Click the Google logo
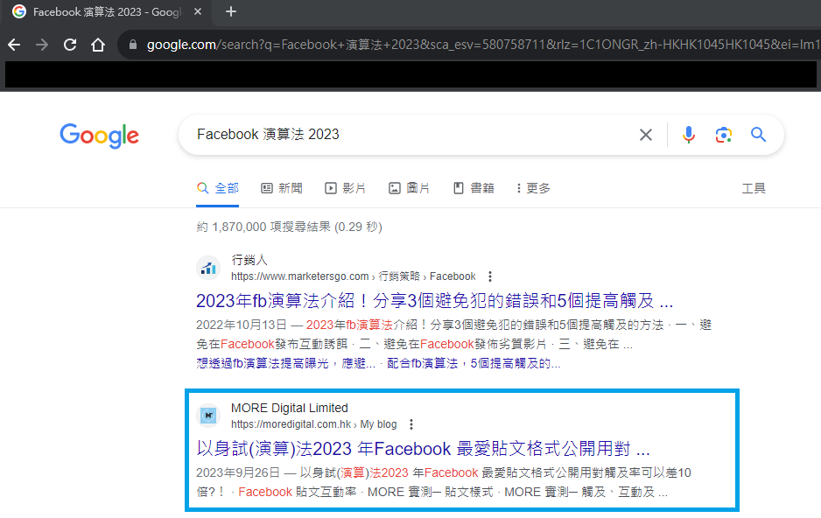The width and height of the screenshot is (821, 518). (100, 136)
